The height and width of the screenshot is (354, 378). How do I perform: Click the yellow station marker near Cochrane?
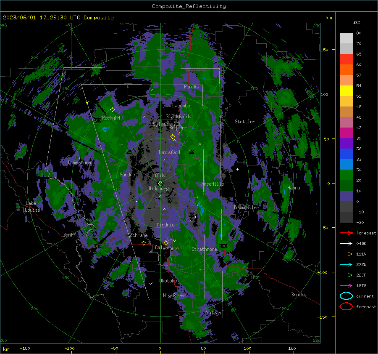click(144, 243)
